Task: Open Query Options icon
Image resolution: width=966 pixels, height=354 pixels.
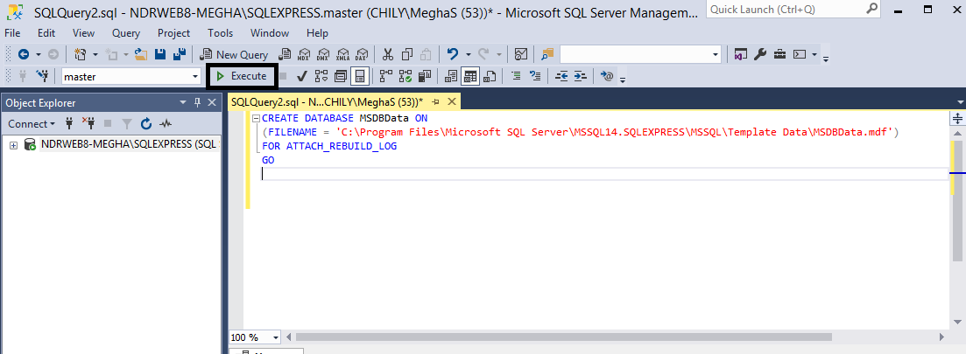Action: pyautogui.click(x=341, y=76)
